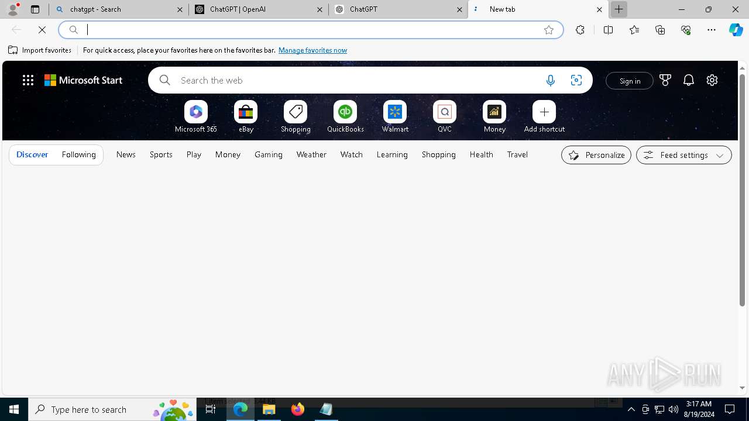Select the Discover feed tab
Screen dimensions: 749x421
click(32, 155)
